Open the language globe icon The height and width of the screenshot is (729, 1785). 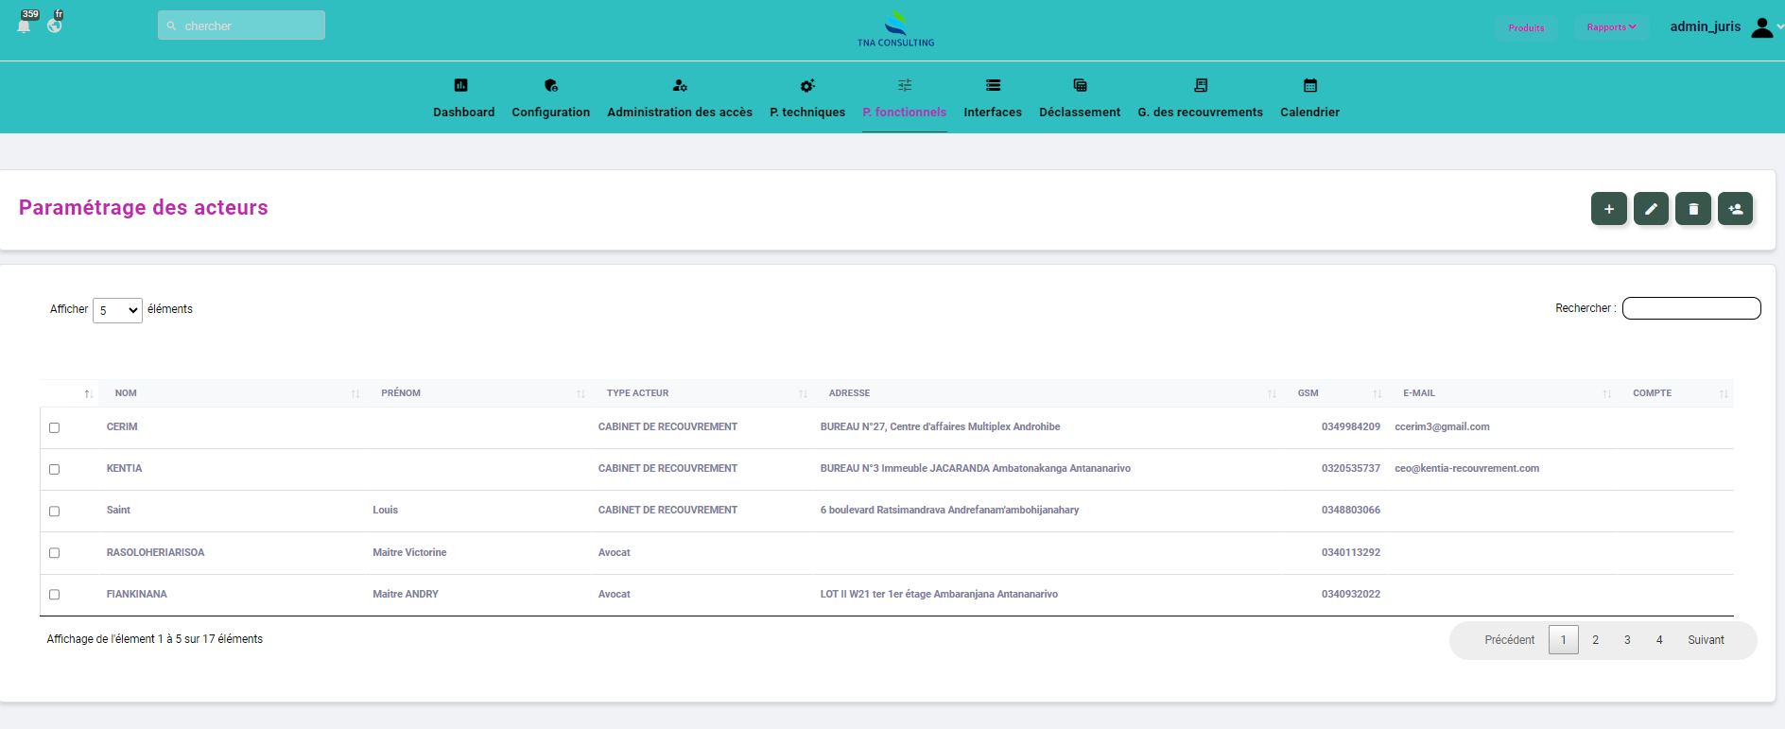coord(55,26)
